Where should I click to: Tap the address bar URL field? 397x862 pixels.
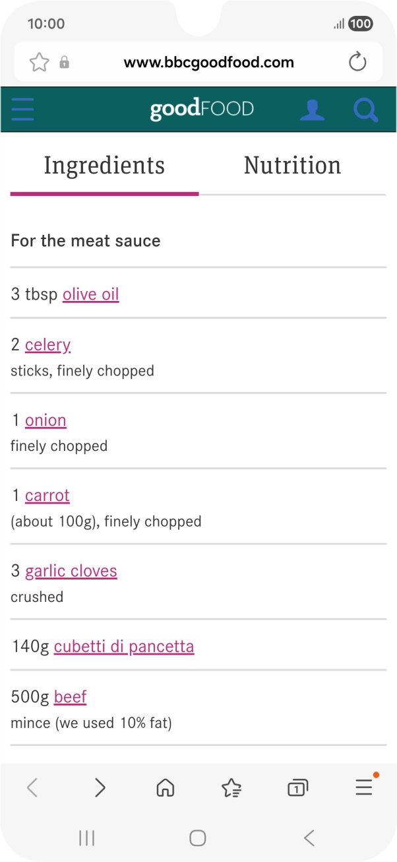click(208, 63)
